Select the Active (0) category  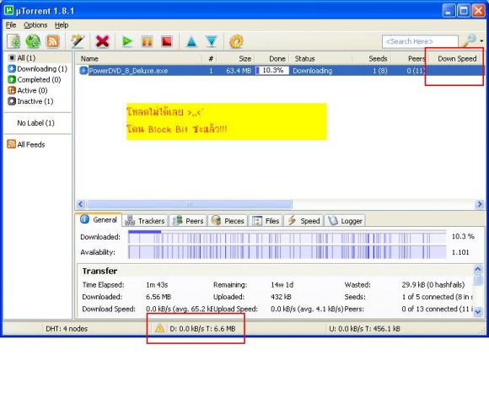tap(28, 90)
